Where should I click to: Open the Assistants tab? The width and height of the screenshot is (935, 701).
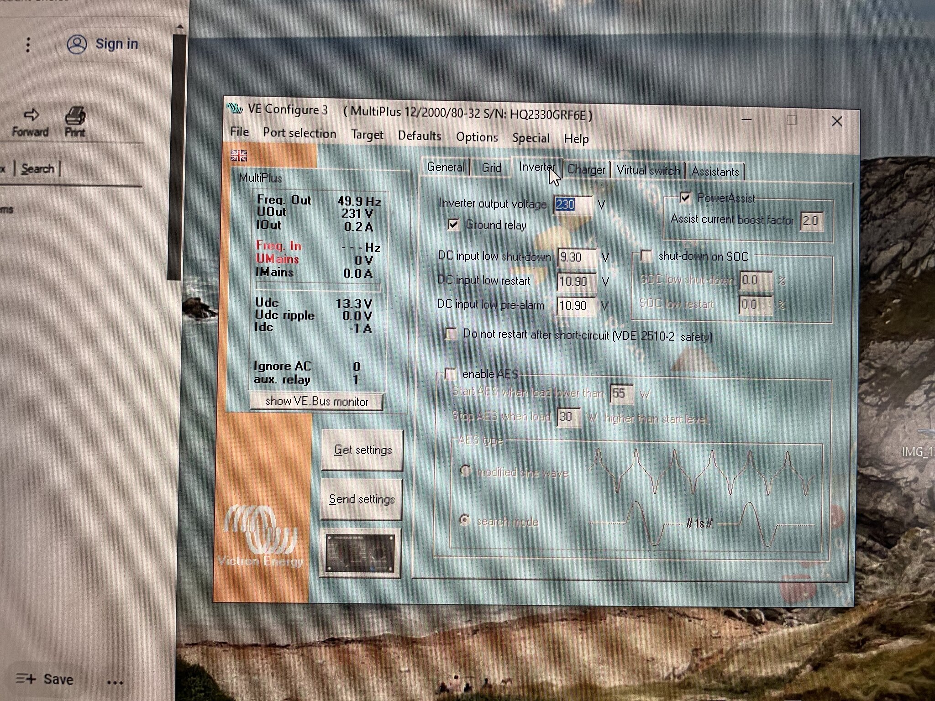click(x=715, y=172)
